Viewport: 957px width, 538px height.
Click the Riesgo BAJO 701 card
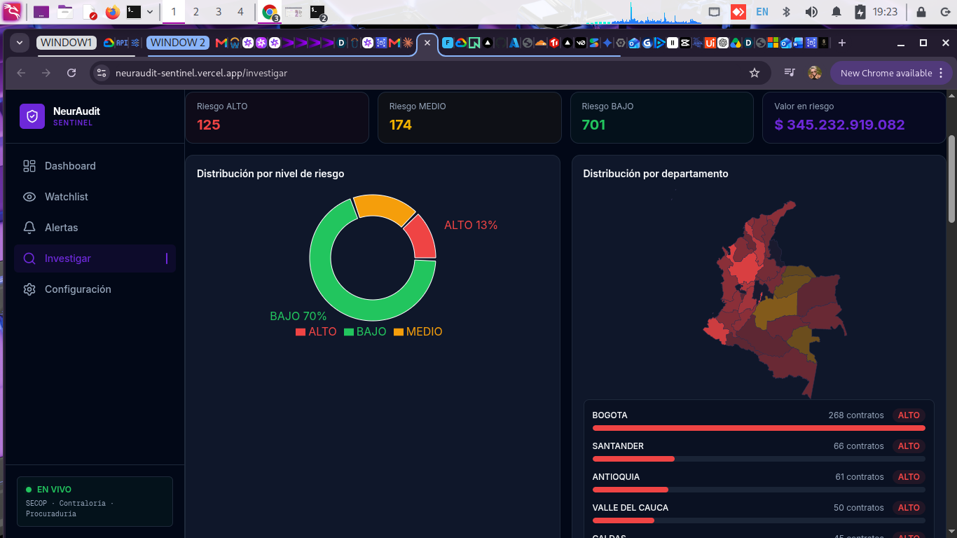pyautogui.click(x=662, y=118)
